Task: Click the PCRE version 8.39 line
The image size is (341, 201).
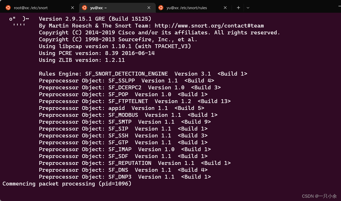Action: tap(97, 53)
